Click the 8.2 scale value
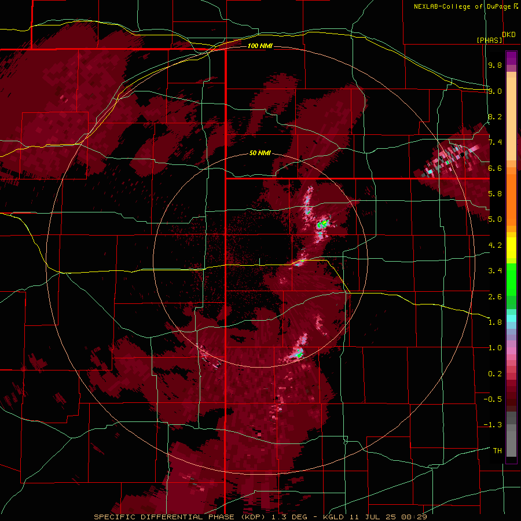The height and width of the screenshot is (521, 521). coord(495,116)
